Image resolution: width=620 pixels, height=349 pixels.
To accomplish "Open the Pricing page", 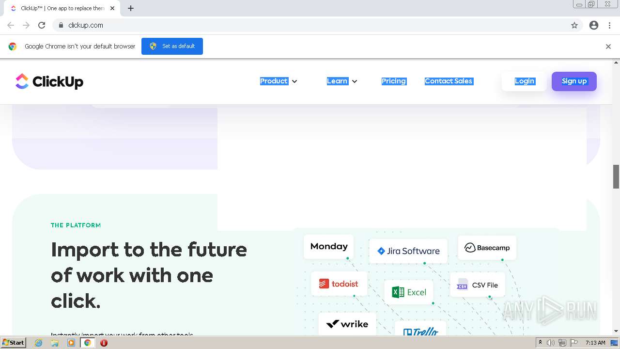I will (x=394, y=81).
